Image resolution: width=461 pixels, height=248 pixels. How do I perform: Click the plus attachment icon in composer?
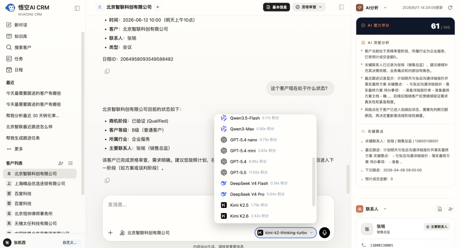[111, 233]
